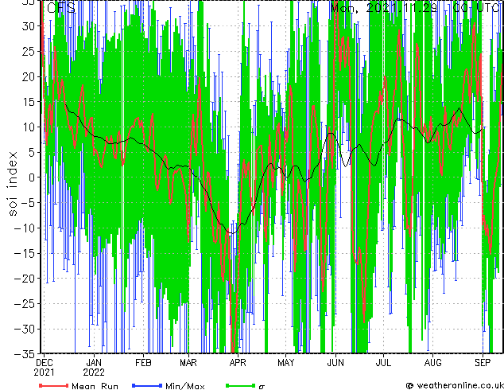Screen dimensions: 504x390
Task: Click the 'soi index' y-axis title
Action: click(13, 184)
